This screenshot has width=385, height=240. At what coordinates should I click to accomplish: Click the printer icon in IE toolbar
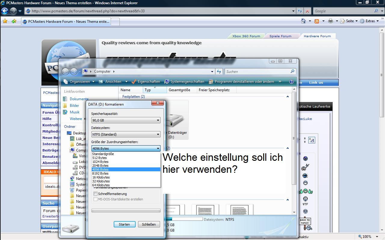click(x=331, y=21)
